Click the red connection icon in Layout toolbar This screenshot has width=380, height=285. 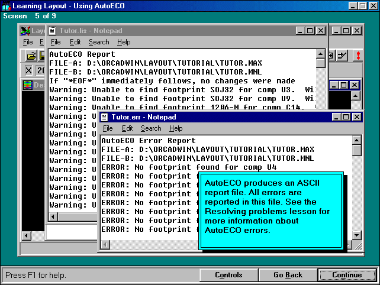click(357, 55)
